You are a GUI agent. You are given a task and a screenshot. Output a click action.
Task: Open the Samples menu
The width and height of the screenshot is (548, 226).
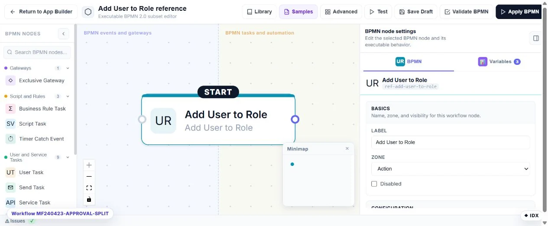pos(298,12)
